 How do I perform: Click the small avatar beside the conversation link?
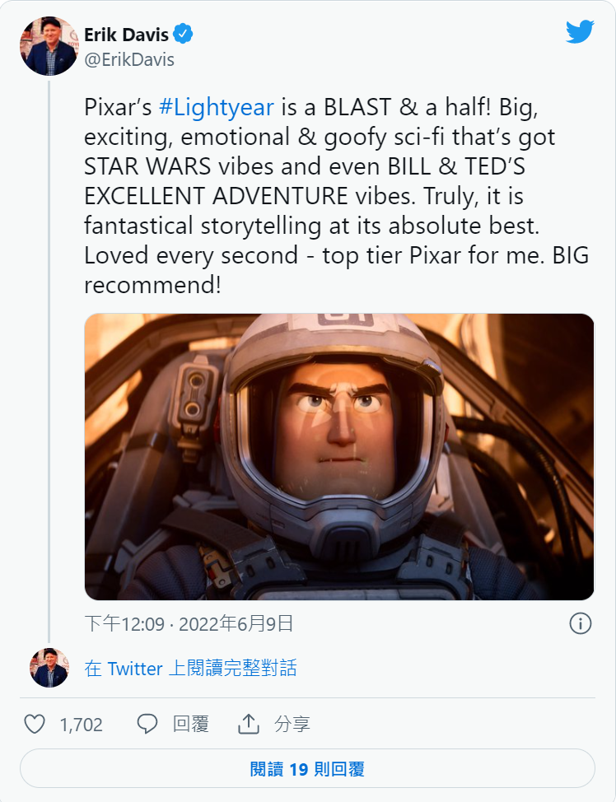tap(49, 668)
